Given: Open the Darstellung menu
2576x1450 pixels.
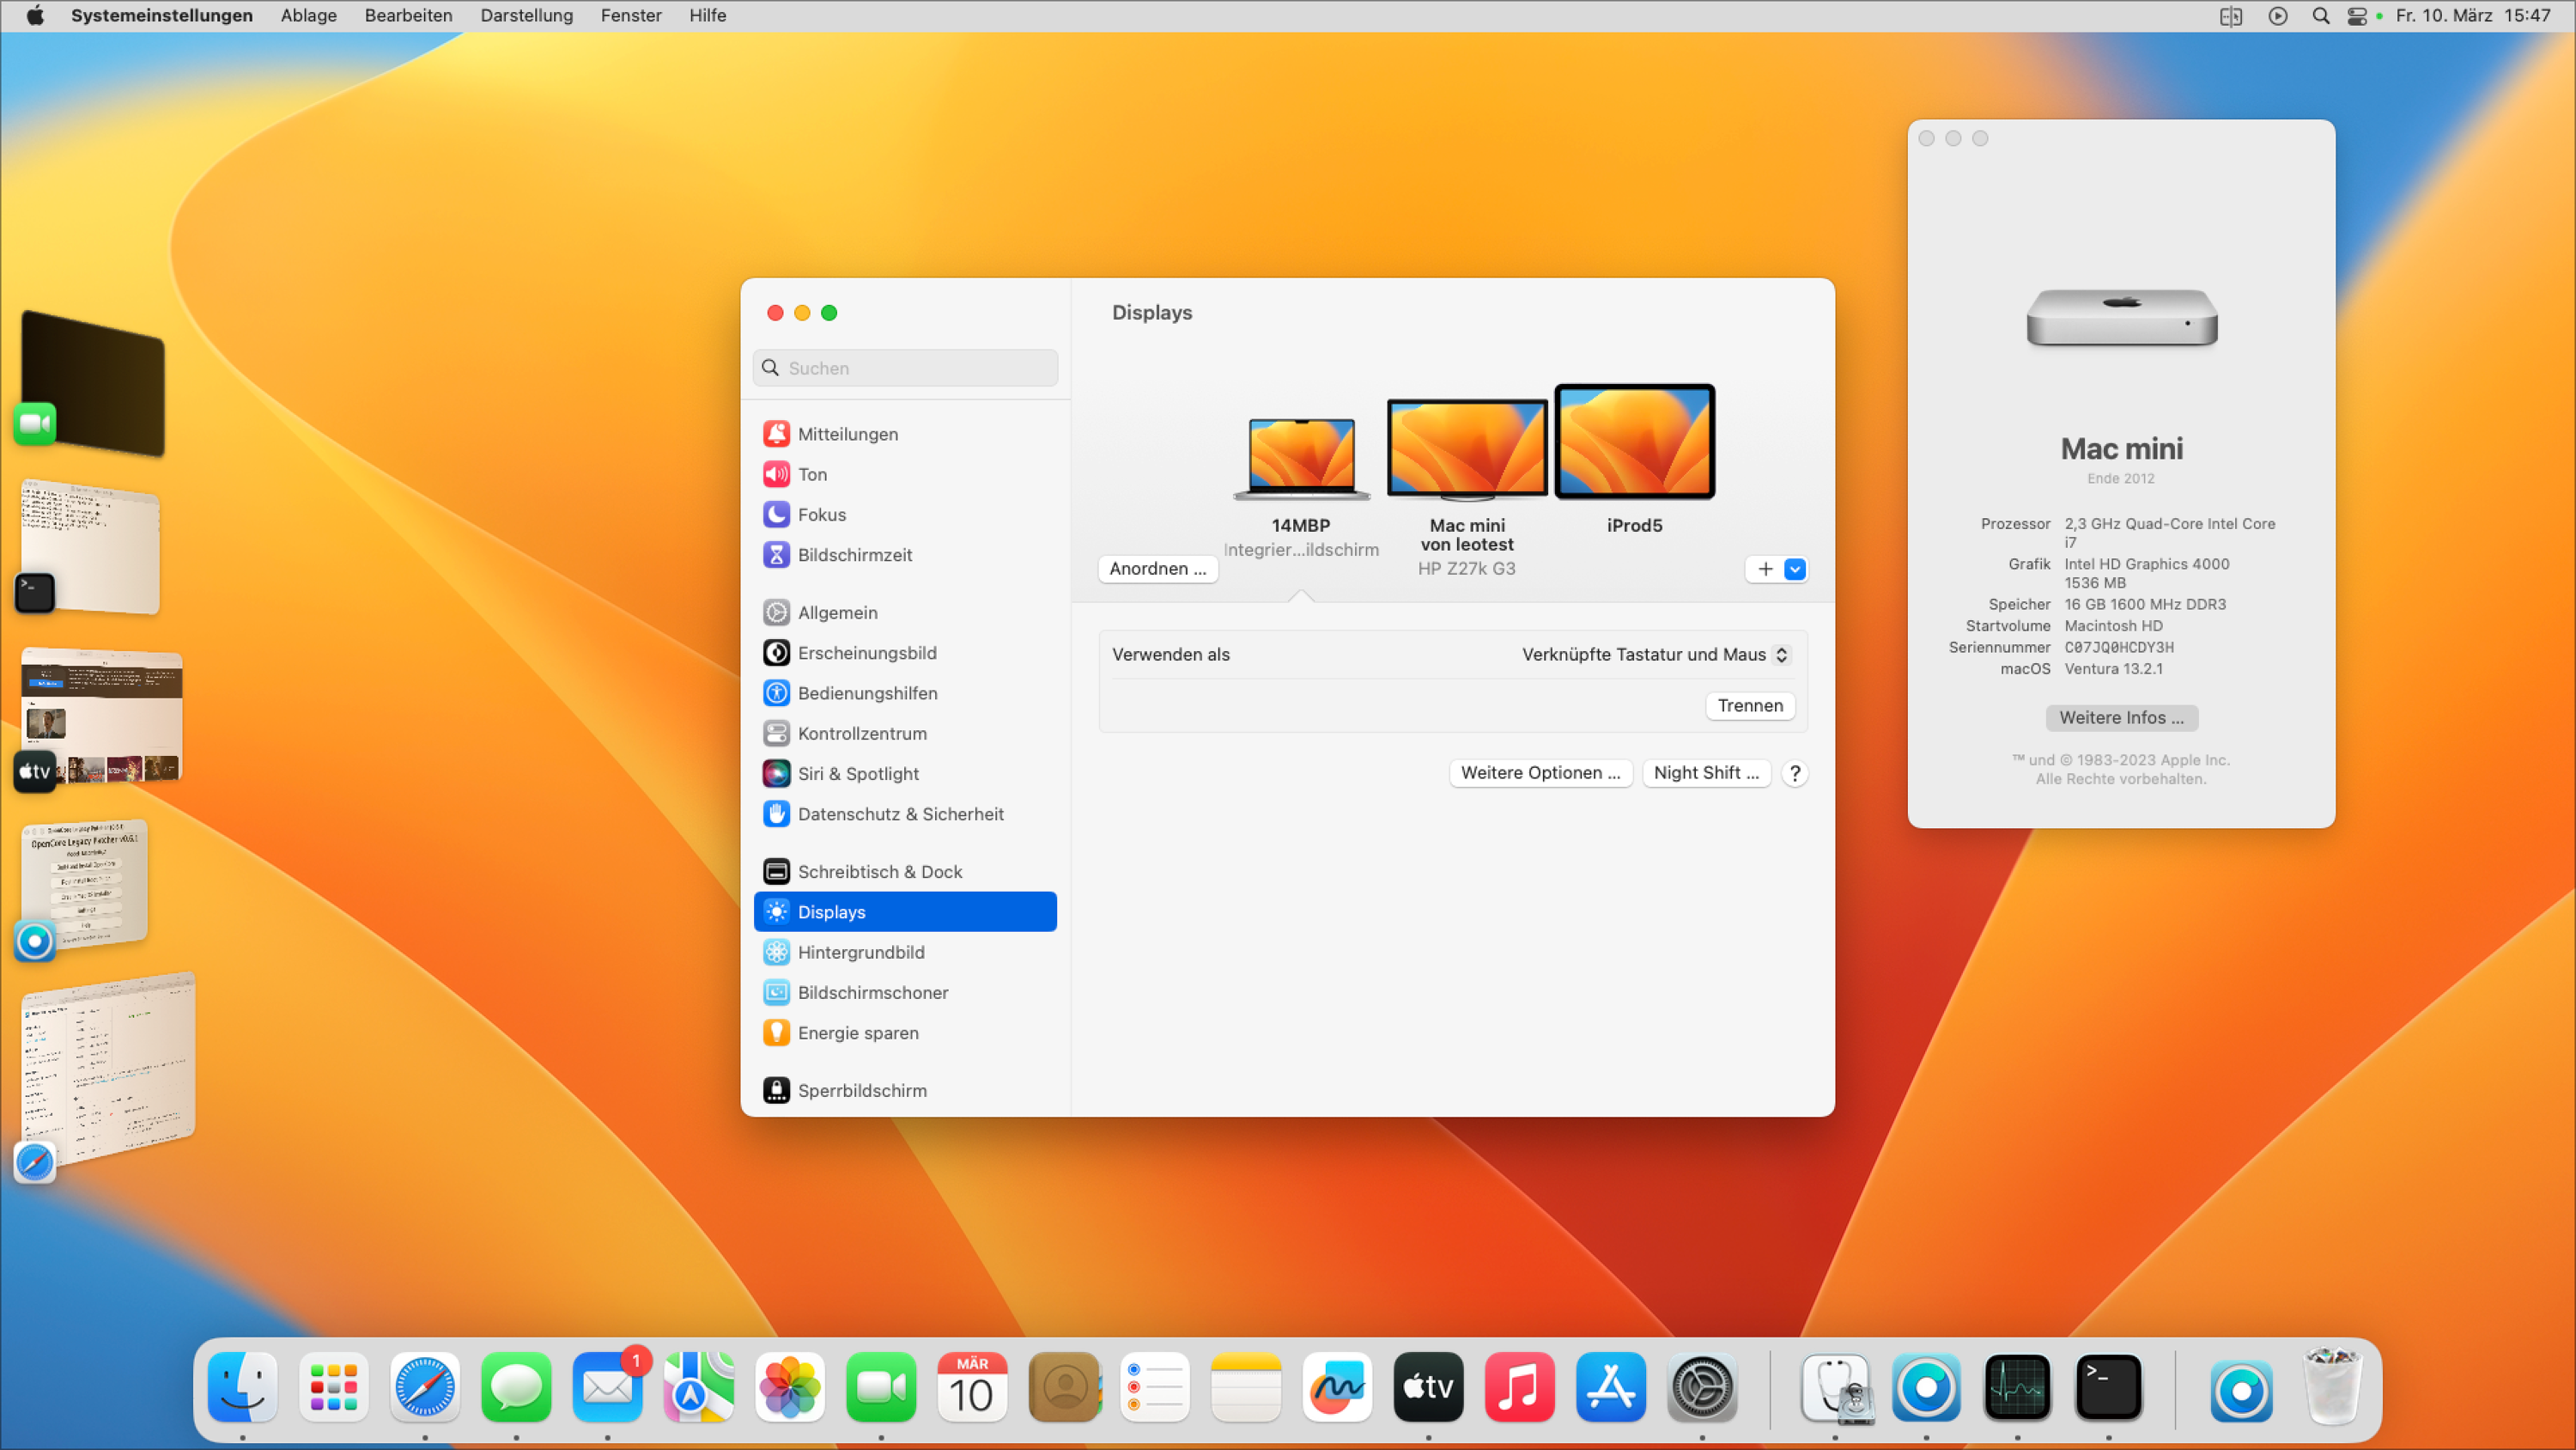Looking at the screenshot, I should click(x=526, y=16).
